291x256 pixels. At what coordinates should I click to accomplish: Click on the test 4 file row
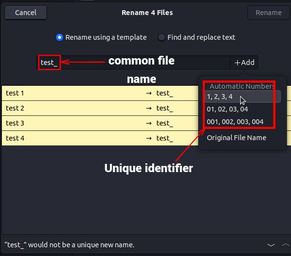pos(73,138)
